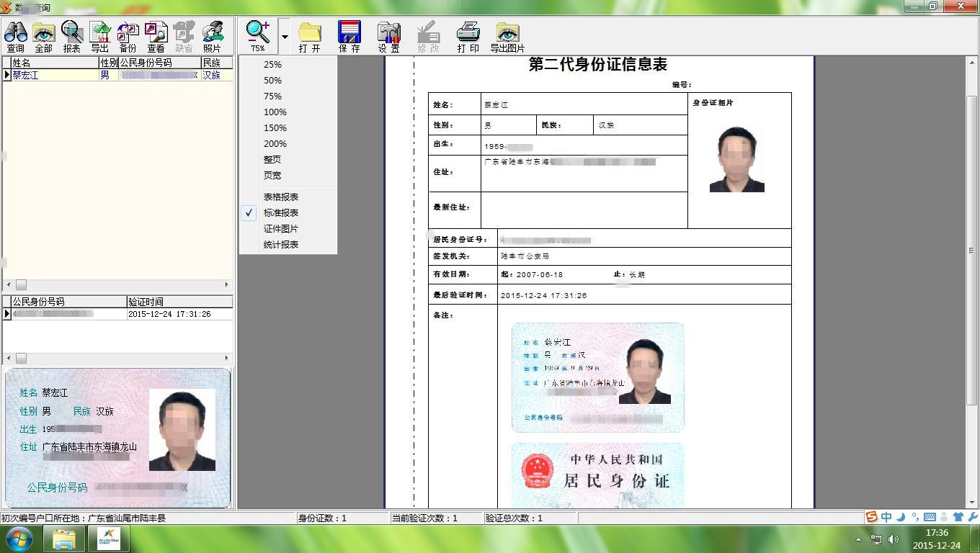The height and width of the screenshot is (553, 980).
Task: Choose 证件图片 in the report menu
Action: tap(280, 229)
